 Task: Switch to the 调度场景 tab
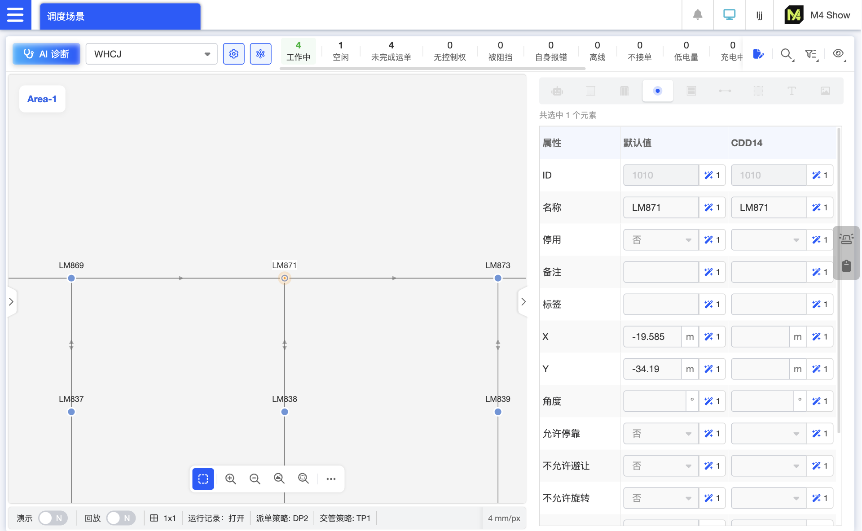[119, 16]
